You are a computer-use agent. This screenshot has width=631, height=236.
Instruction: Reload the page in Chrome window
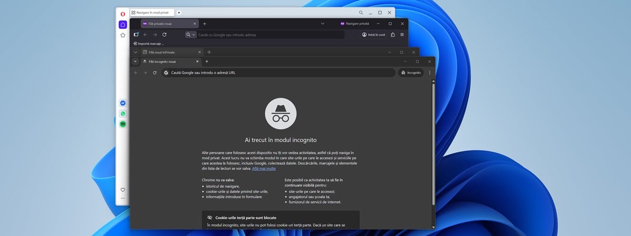click(155, 72)
